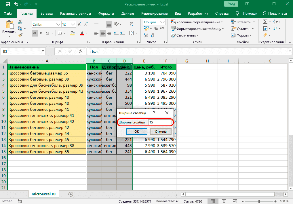This screenshot has width=293, height=204.
Task: Open the Вставка ribbon tab
Action: coord(46,14)
